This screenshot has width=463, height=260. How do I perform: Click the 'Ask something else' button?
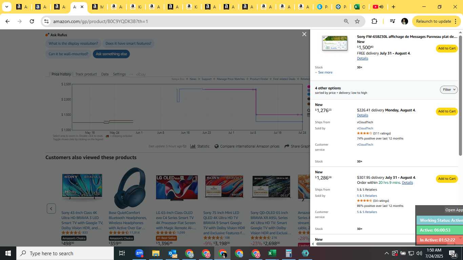[111, 54]
